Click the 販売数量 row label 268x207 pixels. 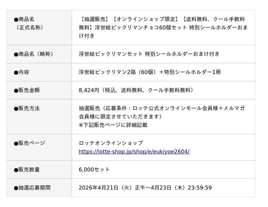pos(29,170)
